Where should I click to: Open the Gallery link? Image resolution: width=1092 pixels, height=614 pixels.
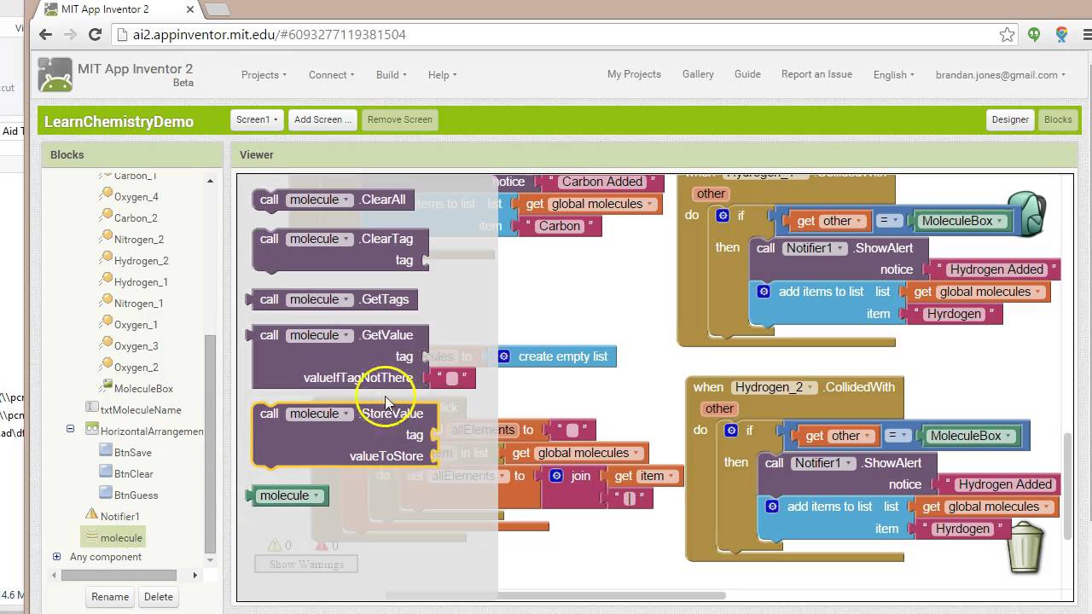point(698,74)
